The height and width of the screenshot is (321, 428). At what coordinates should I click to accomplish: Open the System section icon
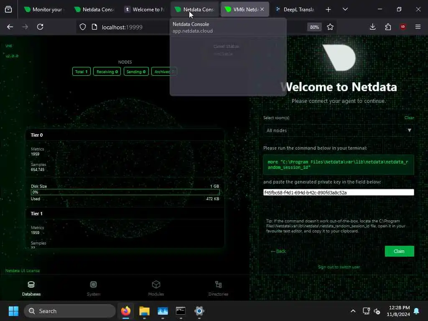pyautogui.click(x=93, y=285)
